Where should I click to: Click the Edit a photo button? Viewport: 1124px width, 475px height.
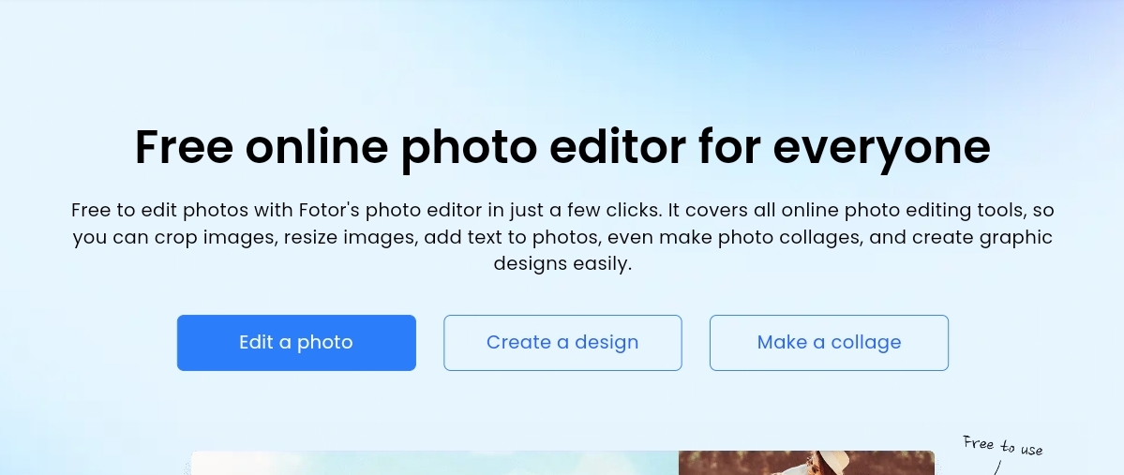pos(296,343)
